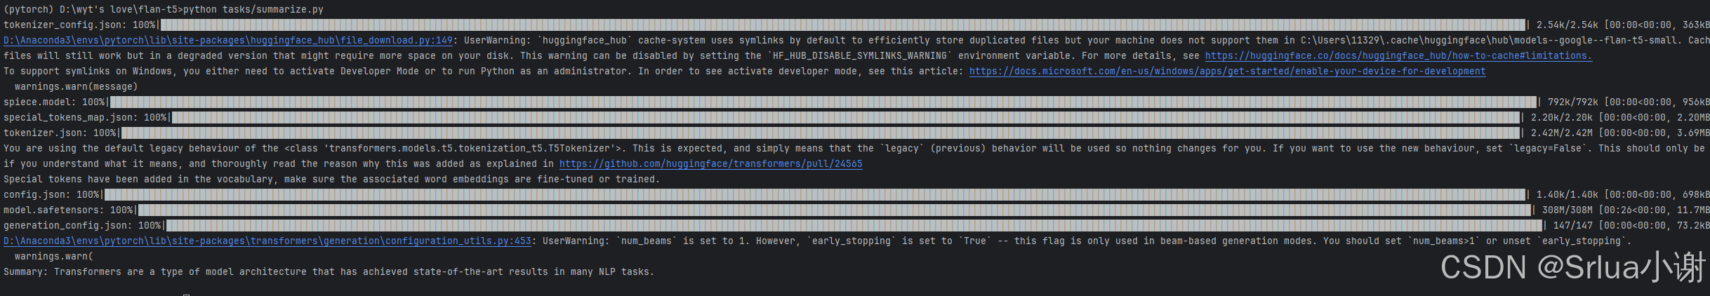Click the 'To support symlinks on Windows' line
Viewport: 1710px width, 296px height.
pyautogui.click(x=744, y=72)
